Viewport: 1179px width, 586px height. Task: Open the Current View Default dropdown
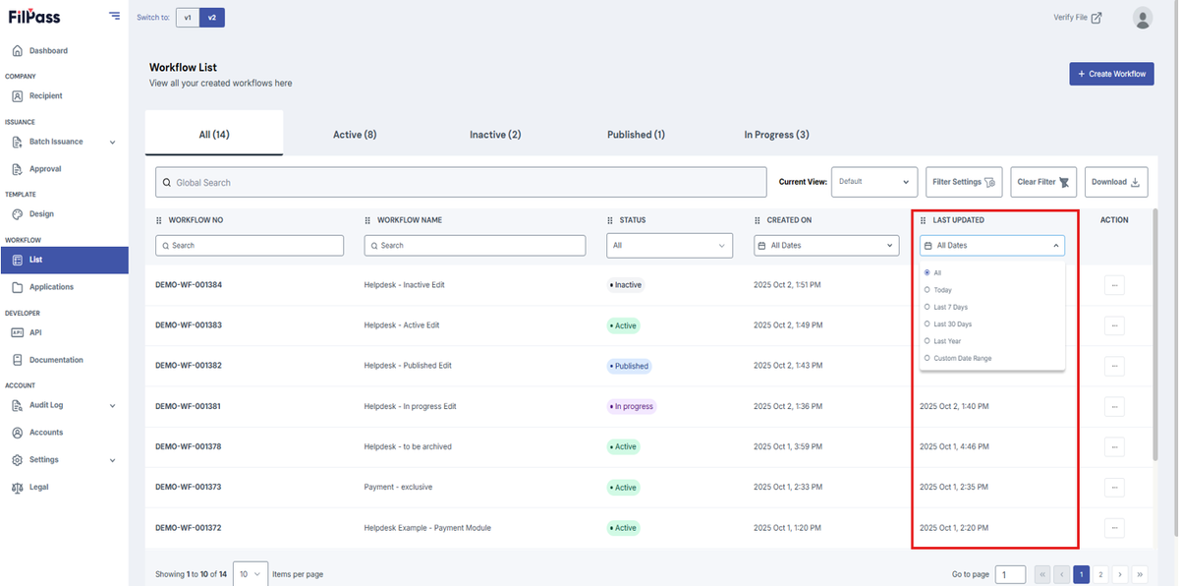pyautogui.click(x=874, y=182)
